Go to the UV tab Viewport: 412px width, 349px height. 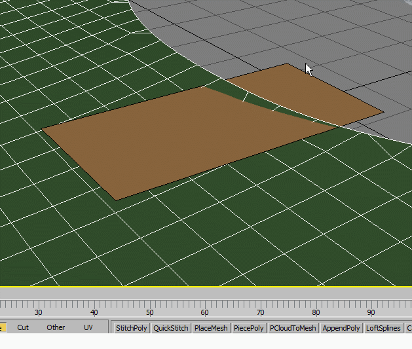point(88,327)
